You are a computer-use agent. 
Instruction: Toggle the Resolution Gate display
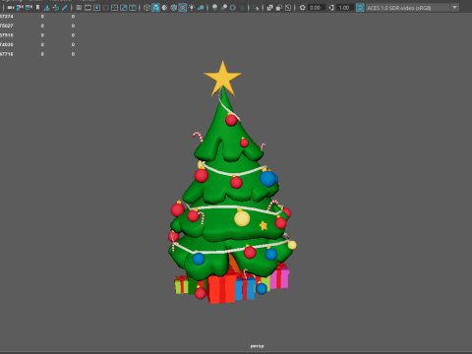96,8
